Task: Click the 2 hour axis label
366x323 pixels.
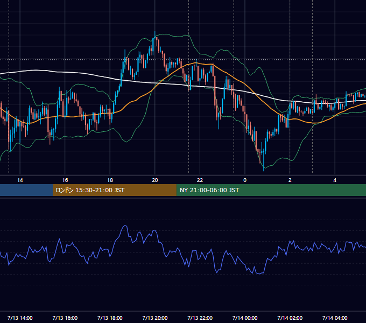Action: click(x=290, y=180)
